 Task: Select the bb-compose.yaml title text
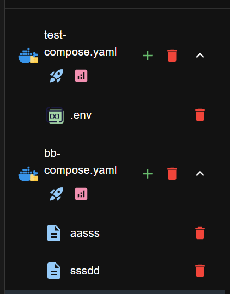point(80,162)
